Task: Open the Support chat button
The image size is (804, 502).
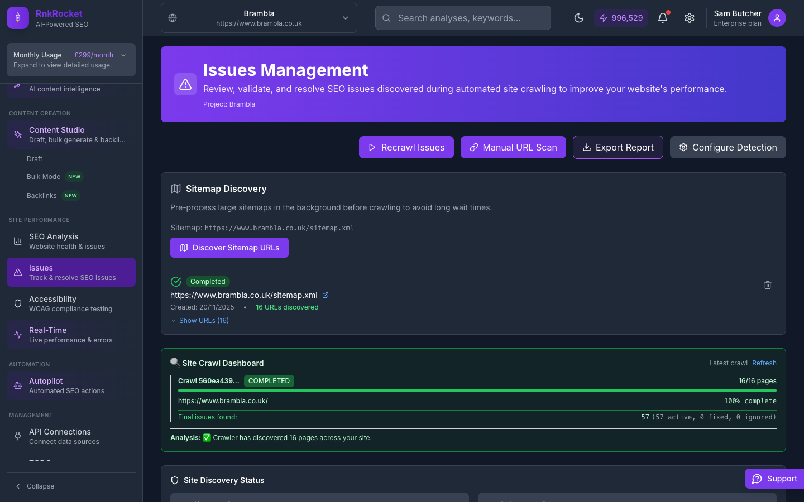Action: pyautogui.click(x=774, y=479)
